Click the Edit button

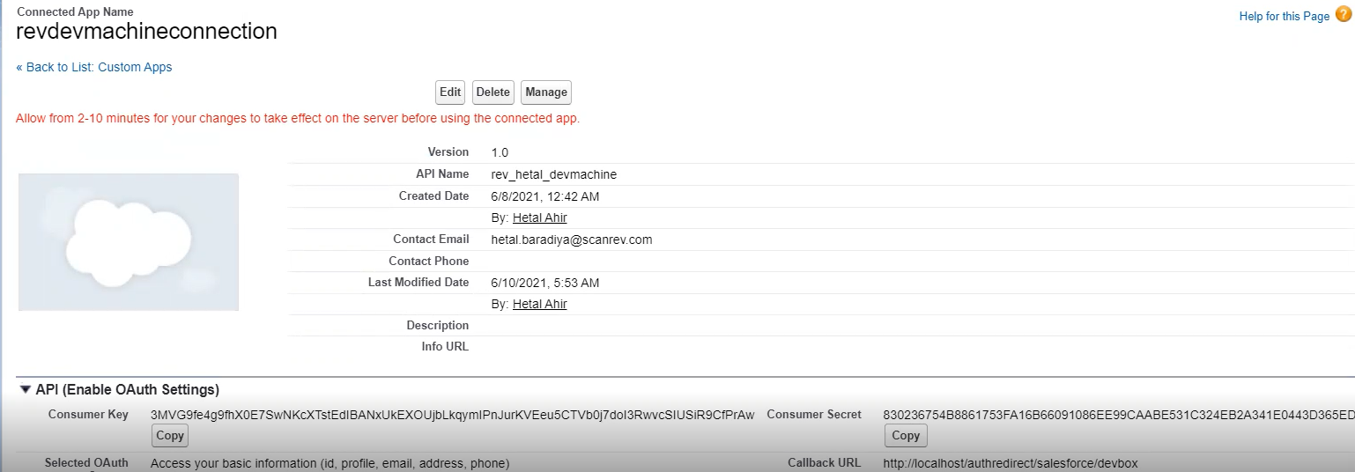coord(450,92)
